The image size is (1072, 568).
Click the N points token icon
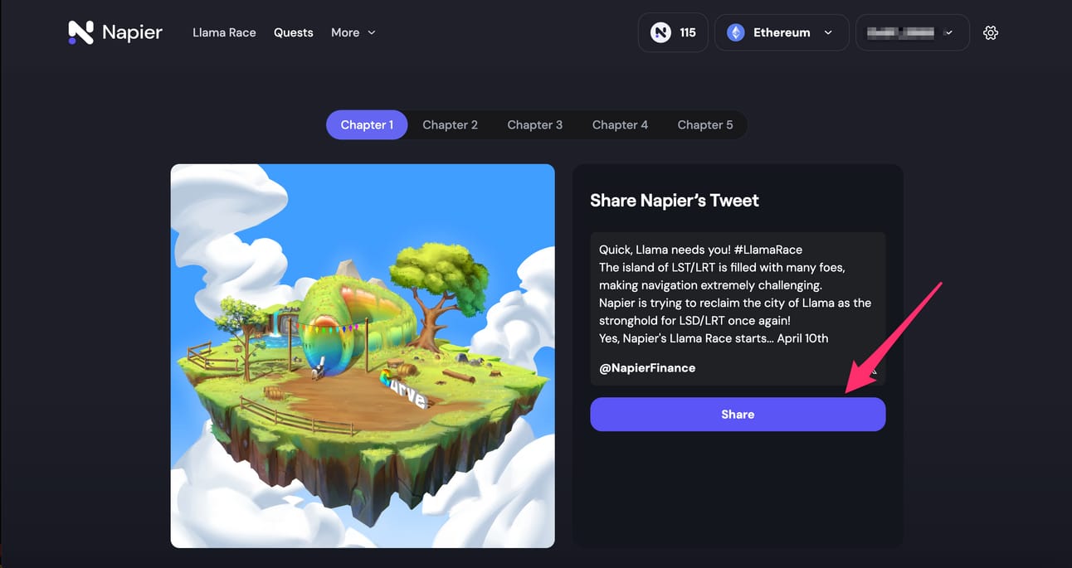pos(660,32)
